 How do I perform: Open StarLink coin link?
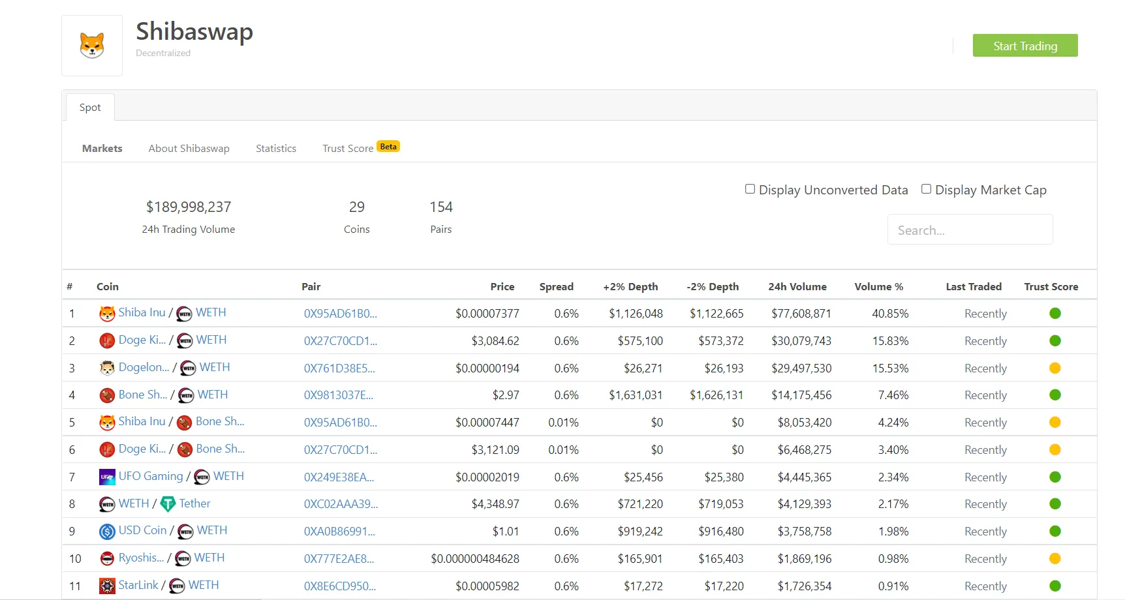tap(138, 585)
